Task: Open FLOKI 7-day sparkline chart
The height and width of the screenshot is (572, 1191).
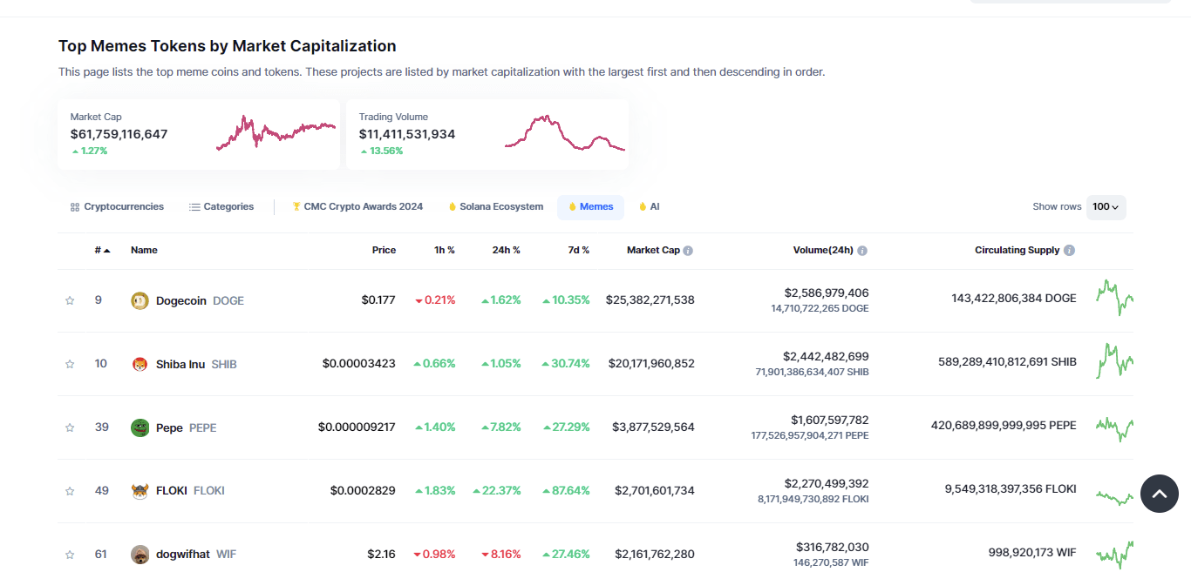Action: 1114,497
